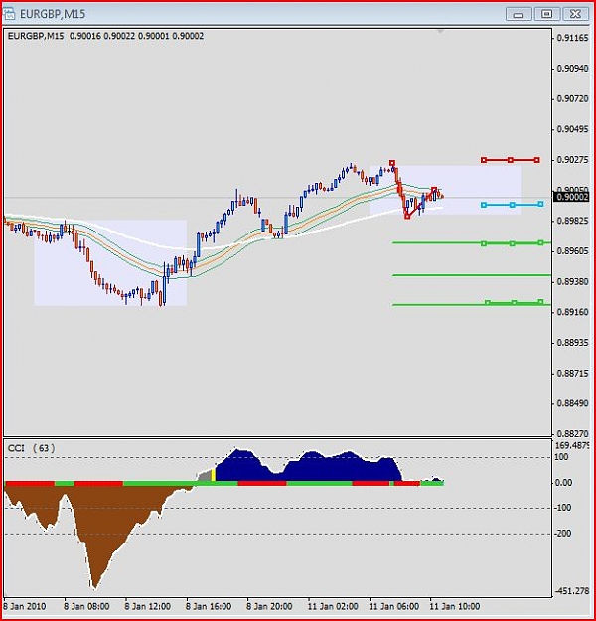Image resolution: width=596 pixels, height=621 pixels.
Task: Close the EURGBP,M15 chart window
Action: [575, 14]
